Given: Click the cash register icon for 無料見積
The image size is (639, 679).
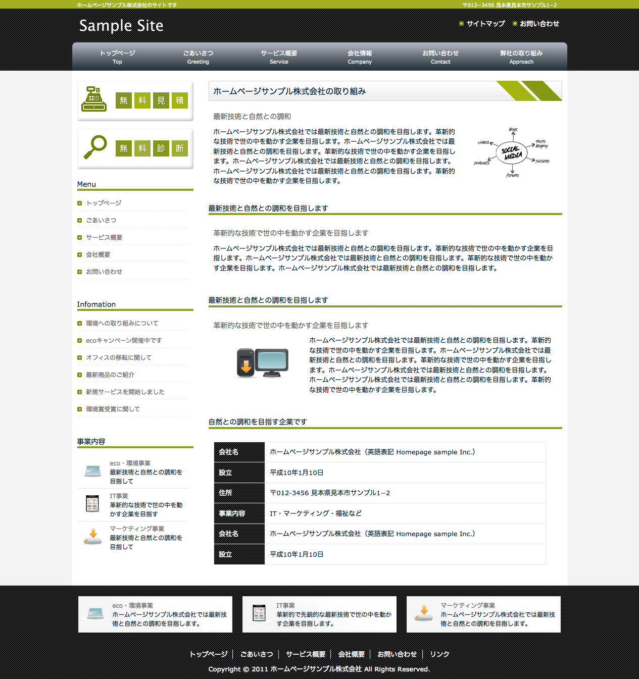Looking at the screenshot, I should pos(94,99).
